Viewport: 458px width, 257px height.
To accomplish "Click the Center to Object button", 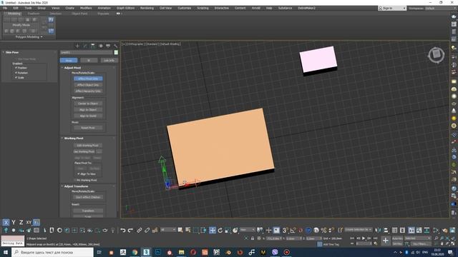I will tap(88, 104).
